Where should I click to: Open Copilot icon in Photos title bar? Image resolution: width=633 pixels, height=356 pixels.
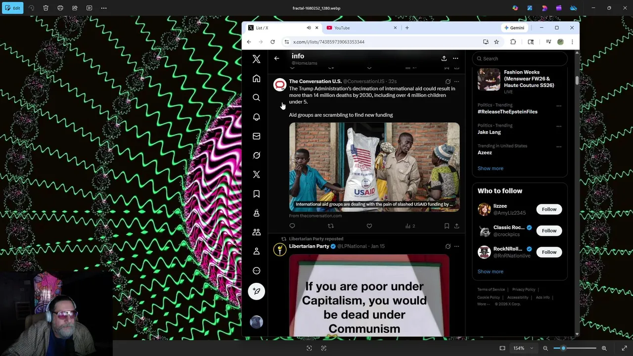pyautogui.click(x=515, y=8)
